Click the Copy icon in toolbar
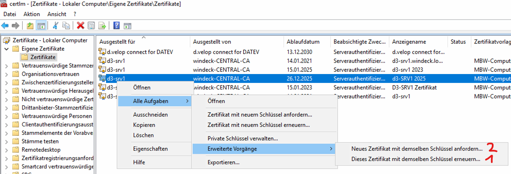 [66, 26]
